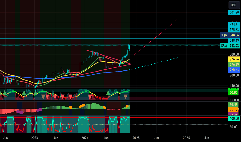Click the orange 26.77 value label
The image size is (241, 142).
tap(233, 110)
